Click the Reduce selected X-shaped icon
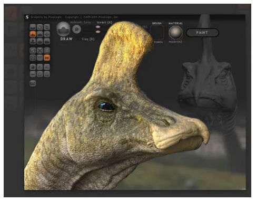 40,51
